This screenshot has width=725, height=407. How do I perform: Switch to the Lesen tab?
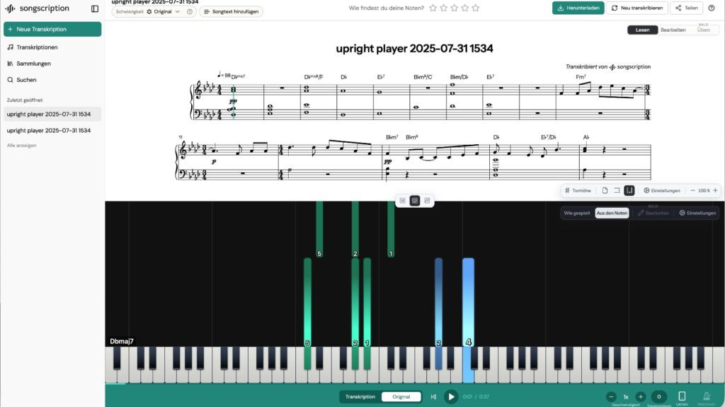(x=642, y=30)
